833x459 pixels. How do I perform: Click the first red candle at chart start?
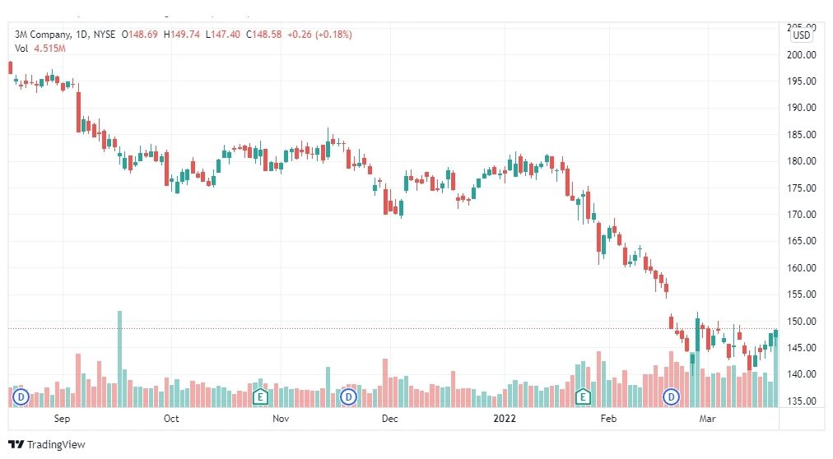(x=10, y=67)
